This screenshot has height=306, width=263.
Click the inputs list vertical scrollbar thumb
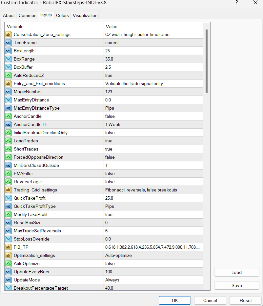click(x=207, y=61)
